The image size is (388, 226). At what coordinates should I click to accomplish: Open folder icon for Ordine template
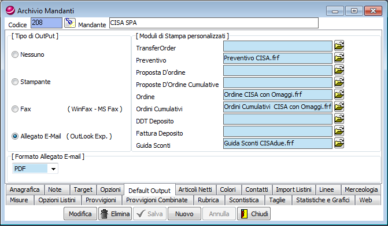[339, 94]
